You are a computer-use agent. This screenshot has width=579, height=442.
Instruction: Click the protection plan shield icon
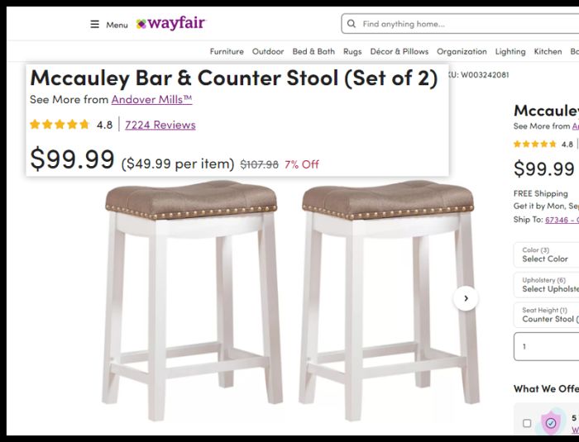(550, 423)
